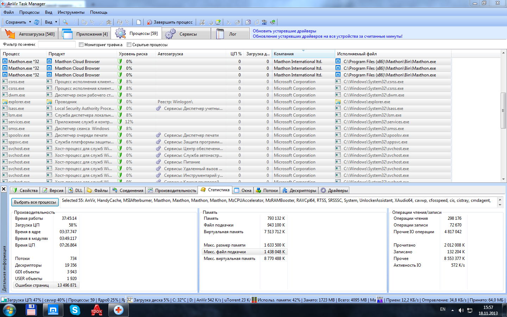This screenshot has width=507, height=317.
Task: Click the process list scroll-down arrow
Action: click(503, 179)
